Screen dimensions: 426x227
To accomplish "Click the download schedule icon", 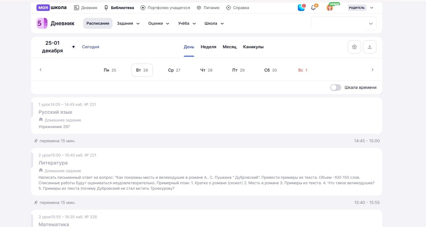I will [x=370, y=46].
